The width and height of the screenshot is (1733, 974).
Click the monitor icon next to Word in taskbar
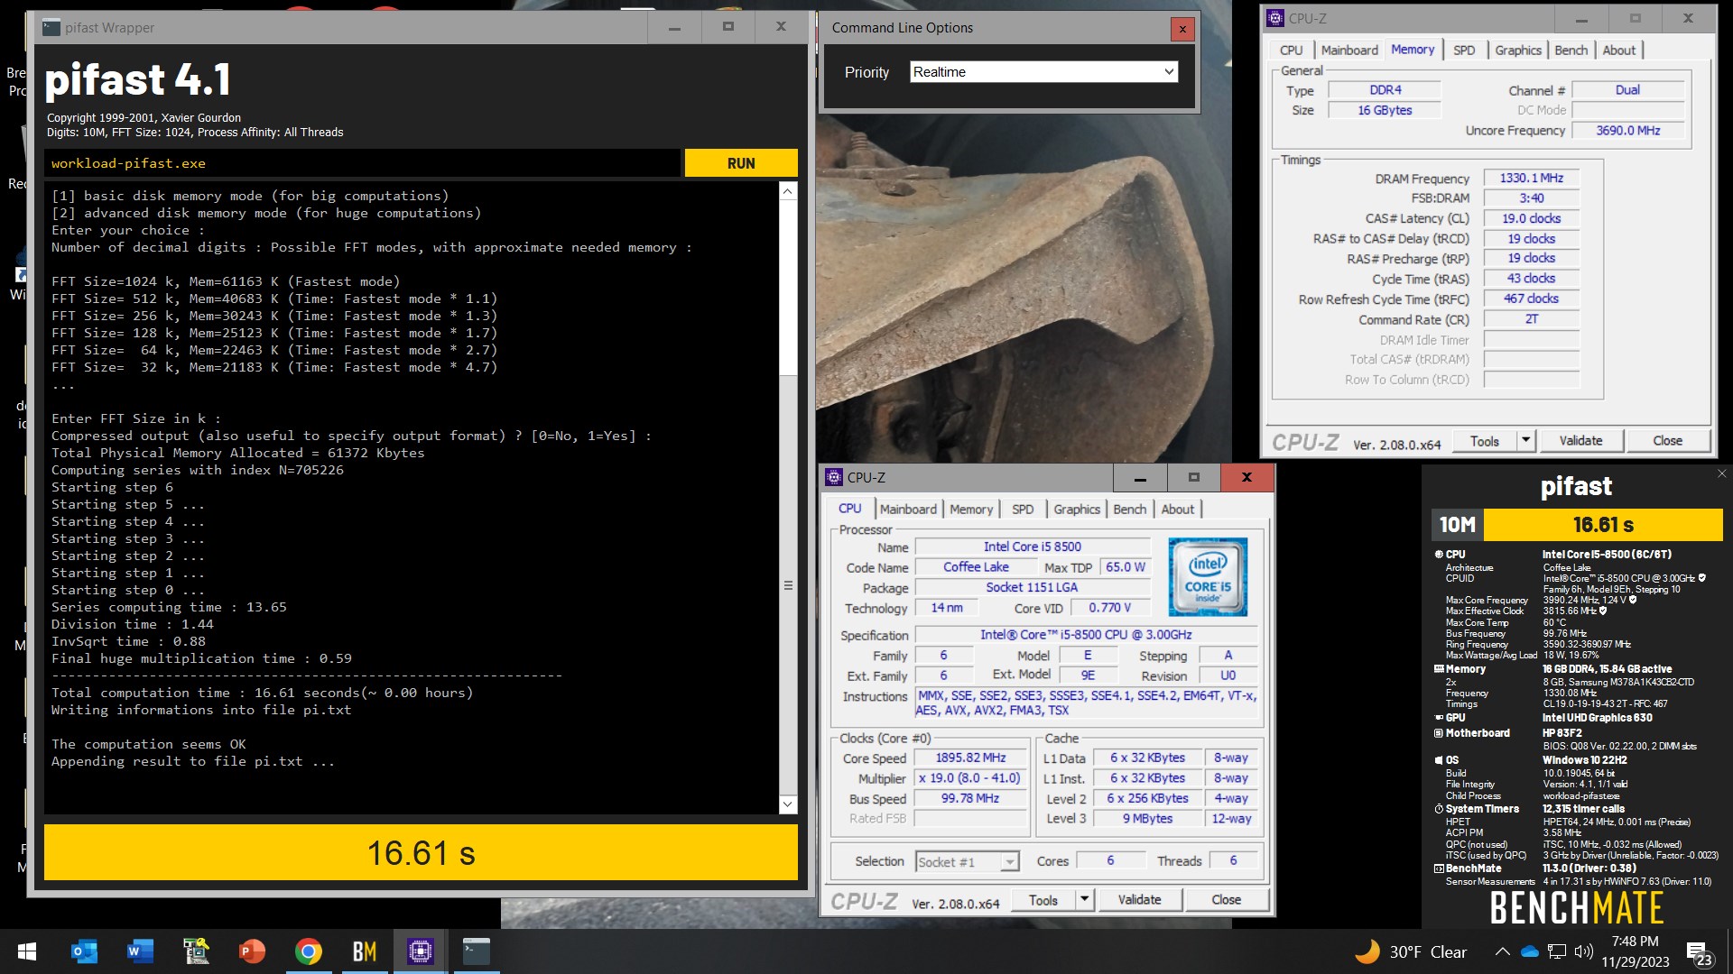coord(196,951)
